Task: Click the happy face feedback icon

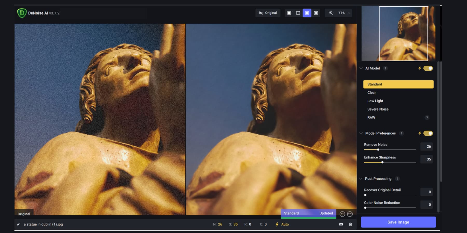Action: 342,214
